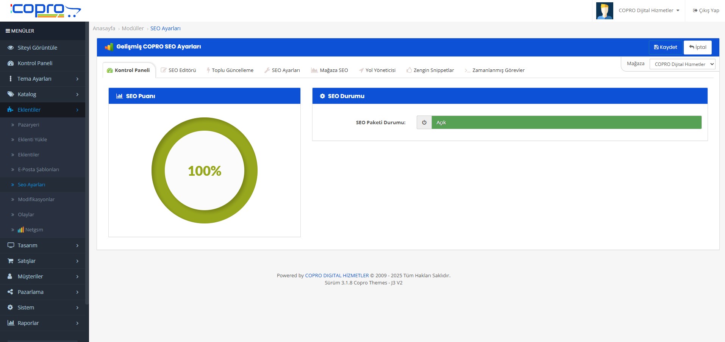Click the Sistem gear icon
This screenshot has width=725, height=342.
11,308
